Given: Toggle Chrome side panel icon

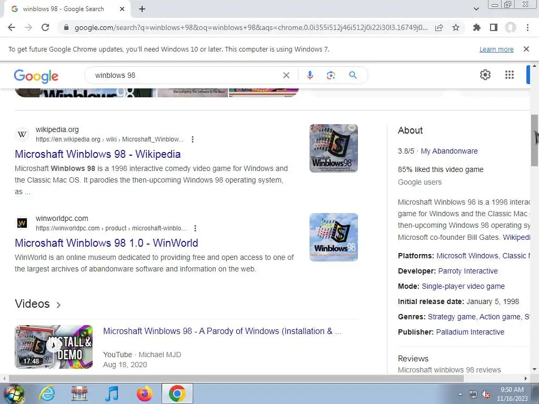Looking at the screenshot, I should pyautogui.click(x=494, y=27).
